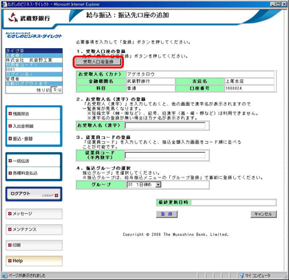The width and height of the screenshot is (289, 280).
Task: Click the 武蔵野銀行 logo icon
Action: tap(13, 17)
